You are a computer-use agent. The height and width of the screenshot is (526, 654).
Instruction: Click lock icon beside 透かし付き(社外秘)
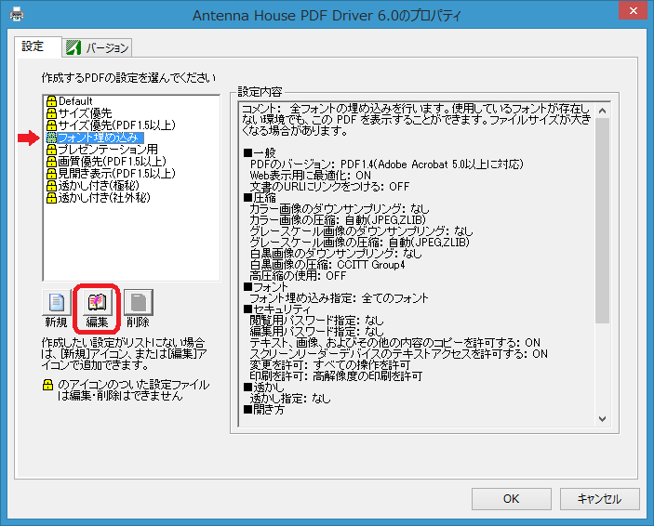tap(51, 198)
